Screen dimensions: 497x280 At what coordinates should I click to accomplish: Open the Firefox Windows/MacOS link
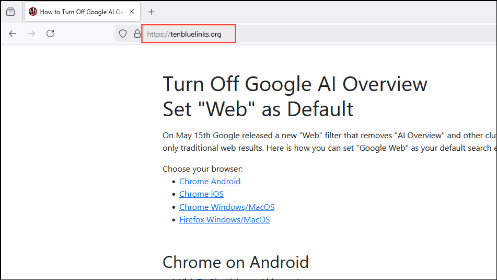[x=224, y=220]
